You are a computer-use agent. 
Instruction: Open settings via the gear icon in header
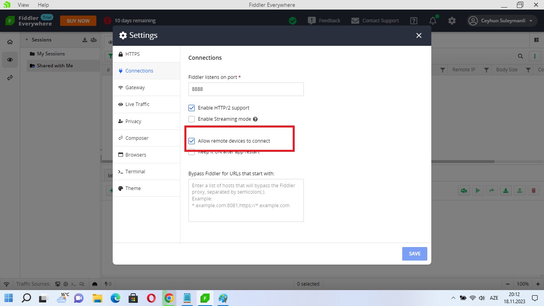click(452, 21)
